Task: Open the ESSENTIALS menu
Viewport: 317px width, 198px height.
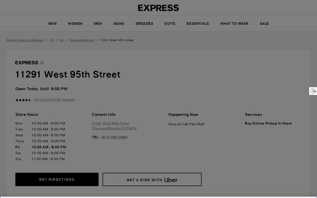Action: [198, 24]
